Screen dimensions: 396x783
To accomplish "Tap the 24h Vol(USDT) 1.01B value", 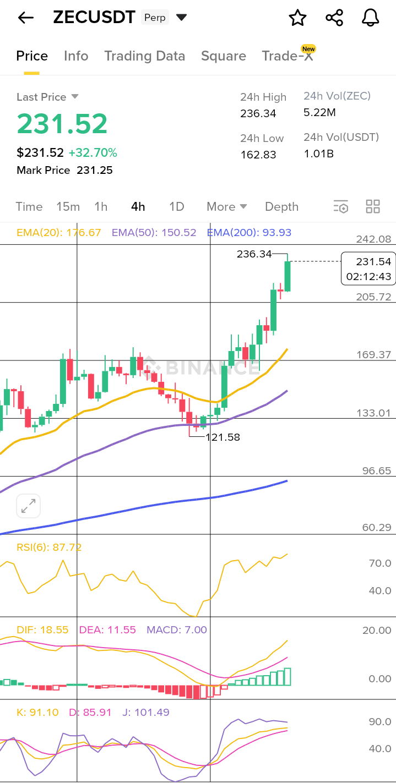I will pyautogui.click(x=319, y=154).
